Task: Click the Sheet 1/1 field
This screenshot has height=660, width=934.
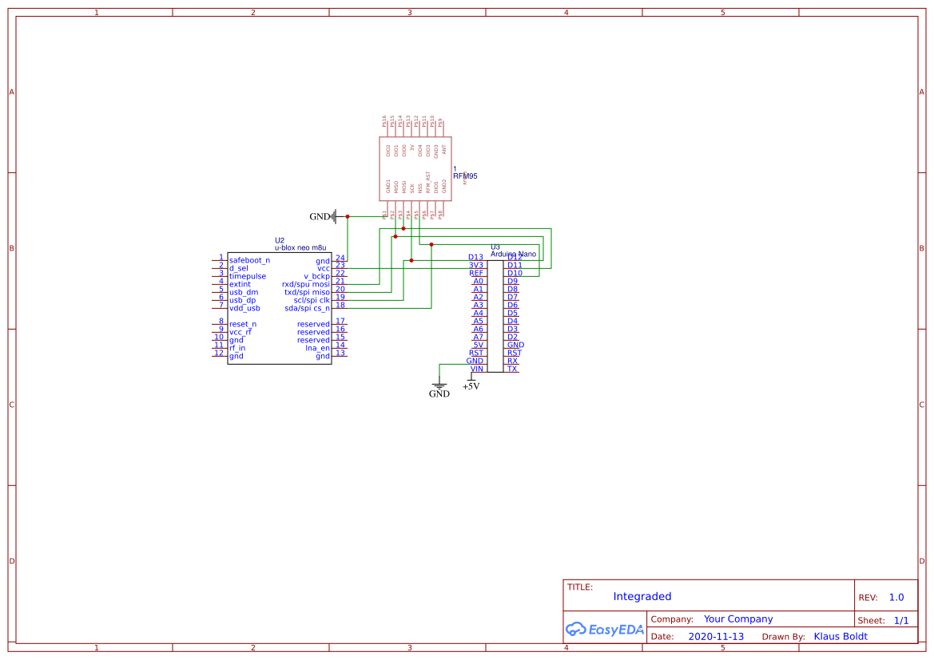Action: click(901, 620)
